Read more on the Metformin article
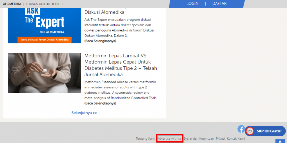The image size is (287, 143). pos(100,103)
